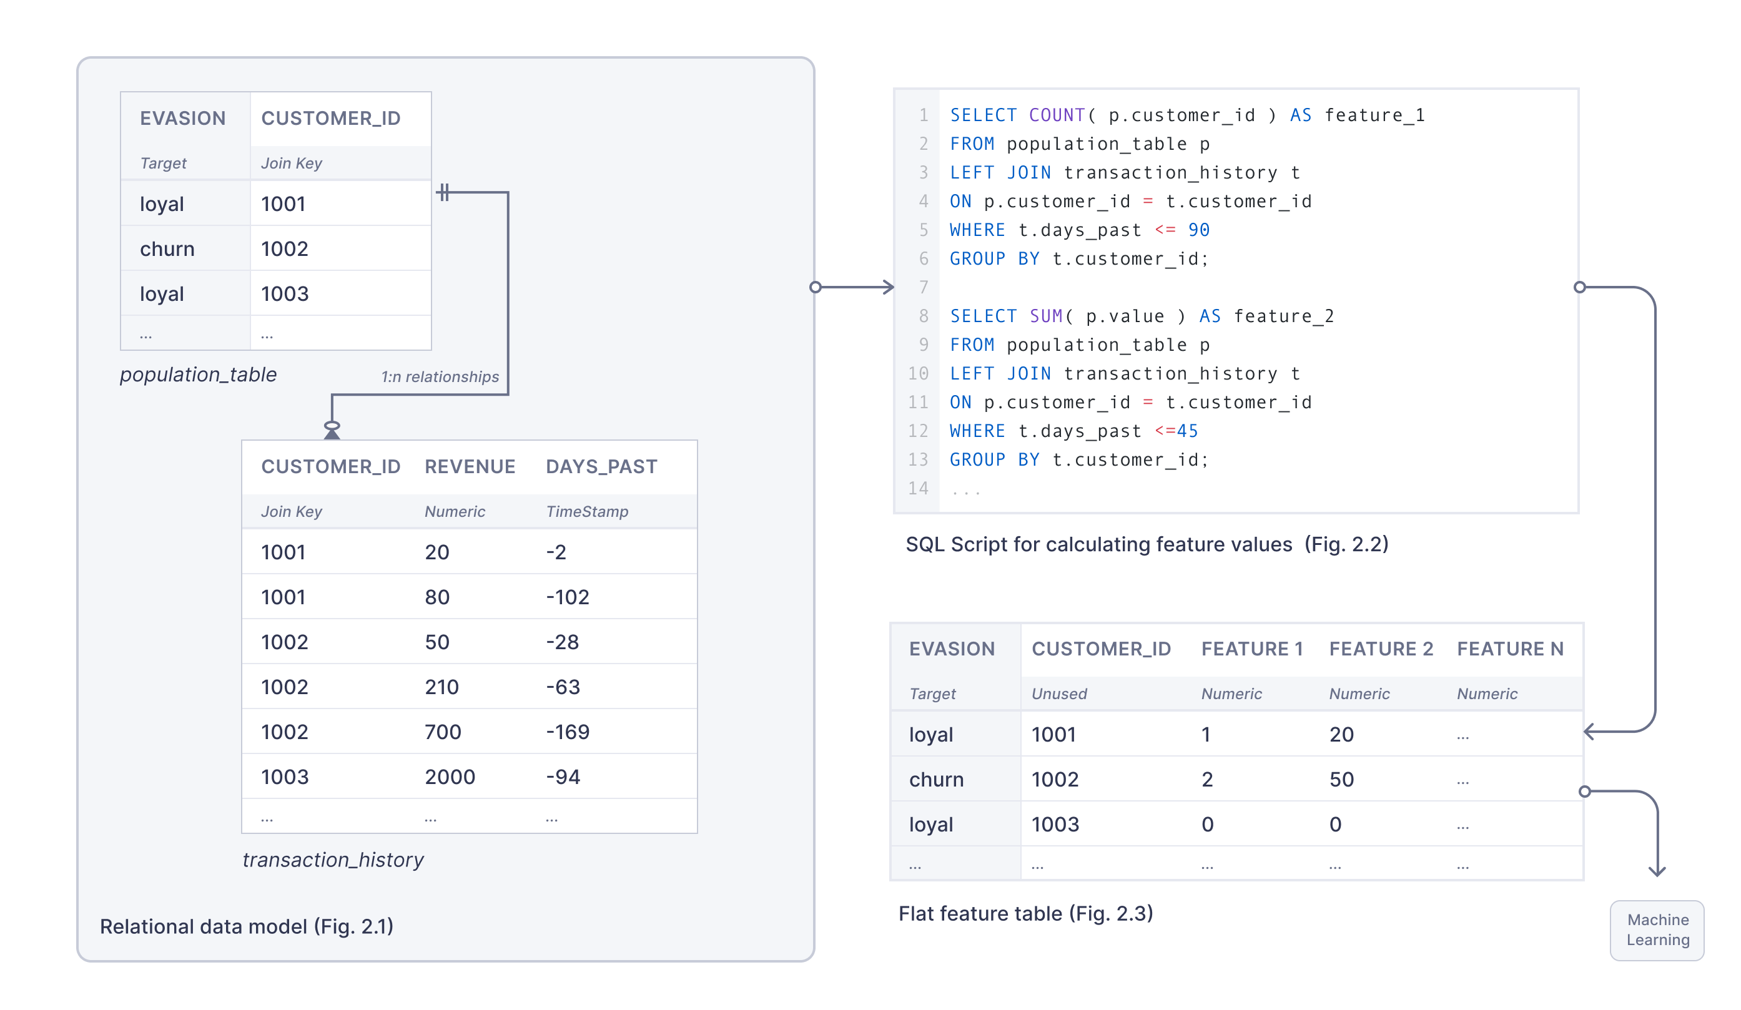Click revenue value 2000

coord(450,777)
